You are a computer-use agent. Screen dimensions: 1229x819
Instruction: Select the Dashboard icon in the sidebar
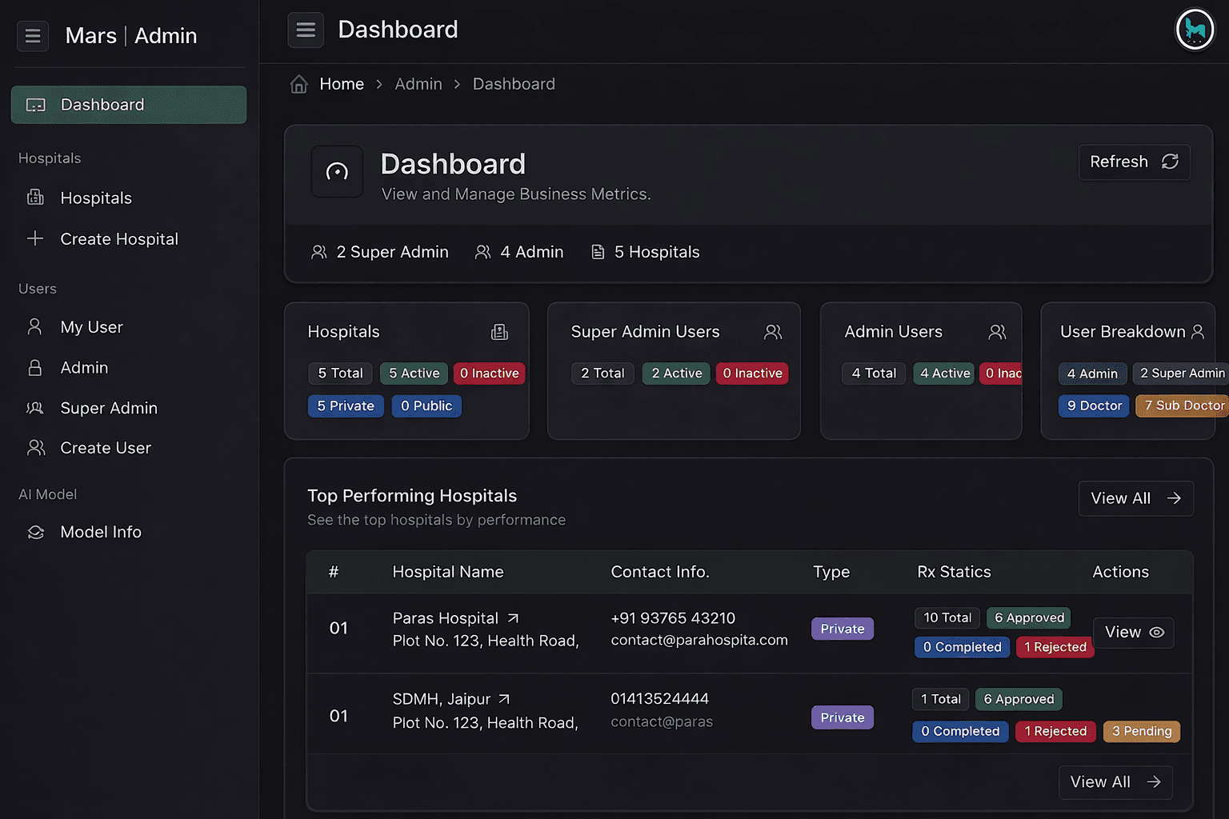(35, 105)
